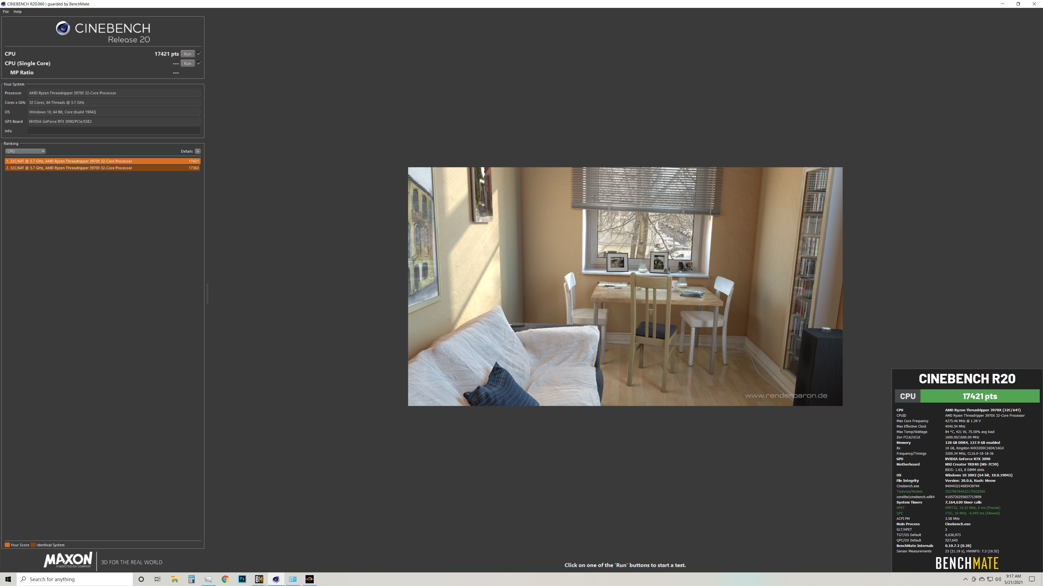Click the Processor name field

(x=114, y=93)
